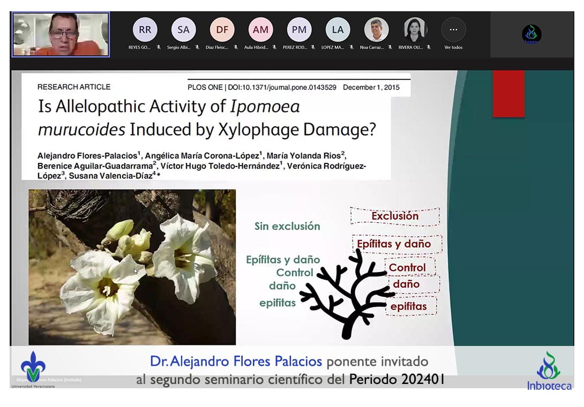Open the DF participant avatar
This screenshot has width=584, height=407.
(x=222, y=30)
